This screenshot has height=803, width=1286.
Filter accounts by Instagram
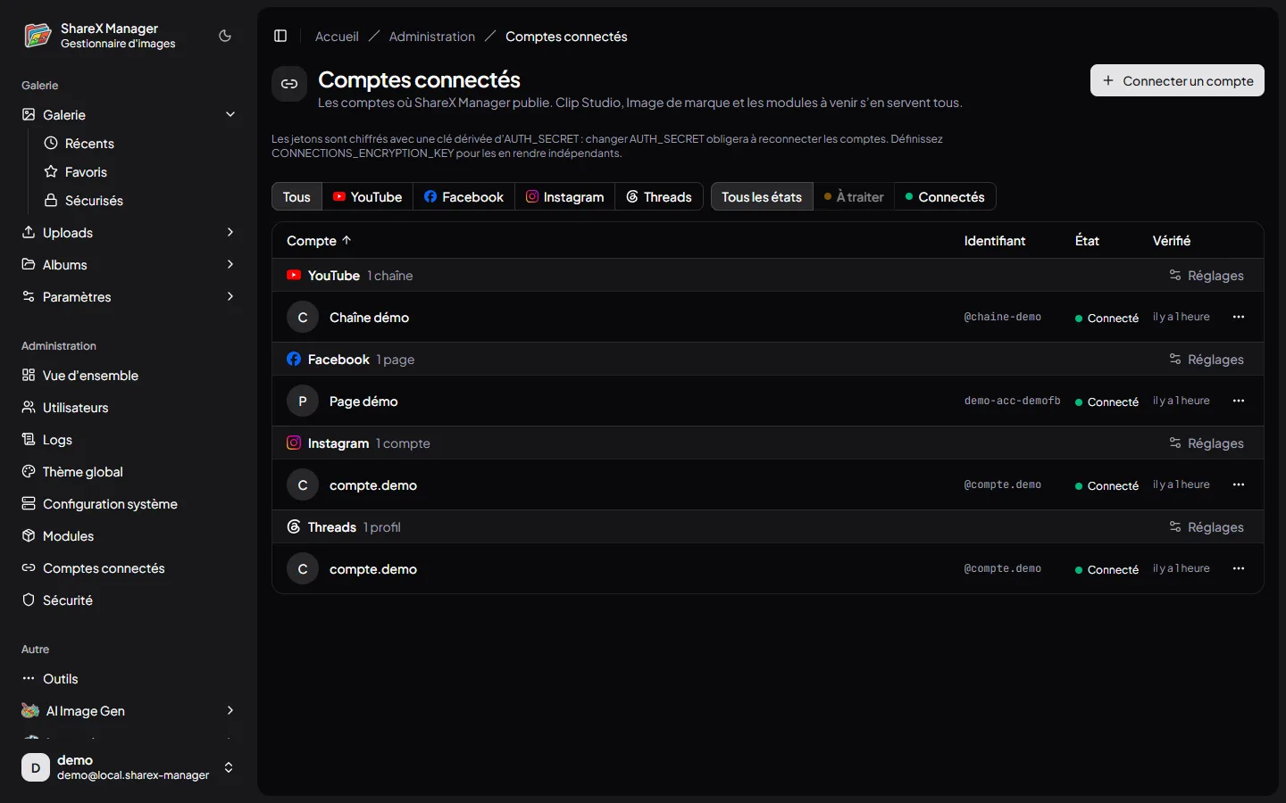564,197
